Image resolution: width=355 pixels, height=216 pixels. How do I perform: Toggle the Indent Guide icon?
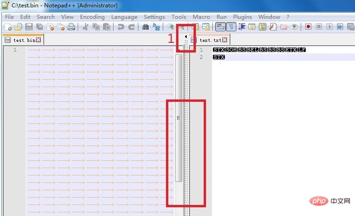coord(241,27)
